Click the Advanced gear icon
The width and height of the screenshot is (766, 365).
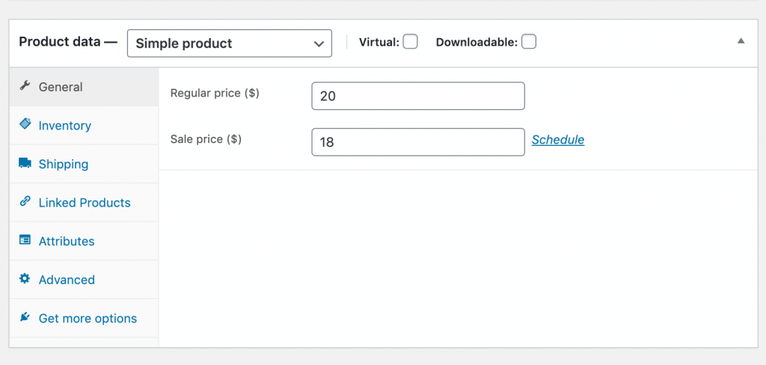pyautogui.click(x=25, y=278)
